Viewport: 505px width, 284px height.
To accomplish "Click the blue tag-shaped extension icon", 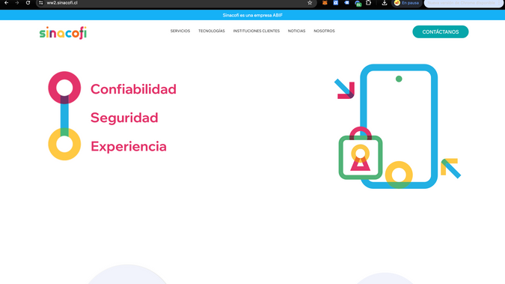I will click(x=346, y=2).
